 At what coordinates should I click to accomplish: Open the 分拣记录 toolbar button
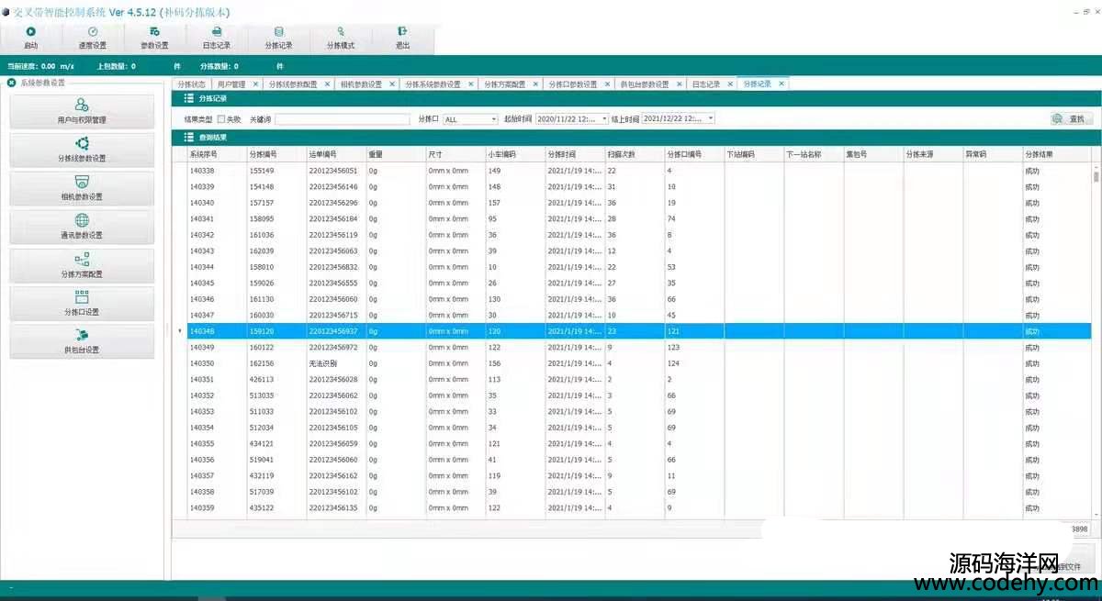[x=278, y=38]
